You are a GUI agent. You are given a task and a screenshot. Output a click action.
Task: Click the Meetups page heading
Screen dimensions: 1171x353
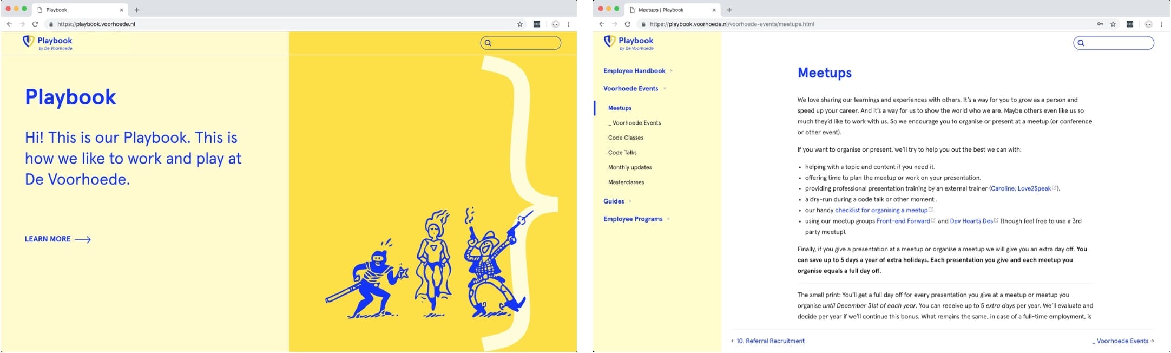825,73
